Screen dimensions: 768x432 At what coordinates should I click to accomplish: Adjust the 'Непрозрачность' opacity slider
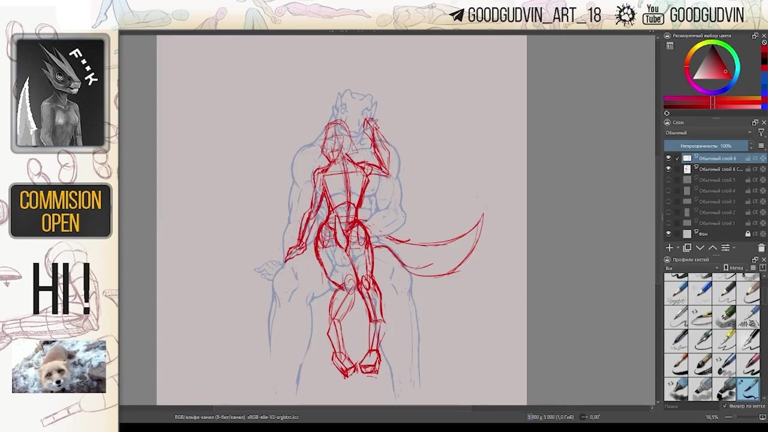coord(706,146)
